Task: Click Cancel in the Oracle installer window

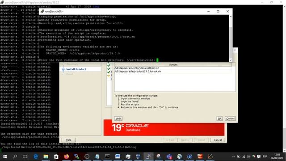Action: pyautogui.click(x=218, y=140)
